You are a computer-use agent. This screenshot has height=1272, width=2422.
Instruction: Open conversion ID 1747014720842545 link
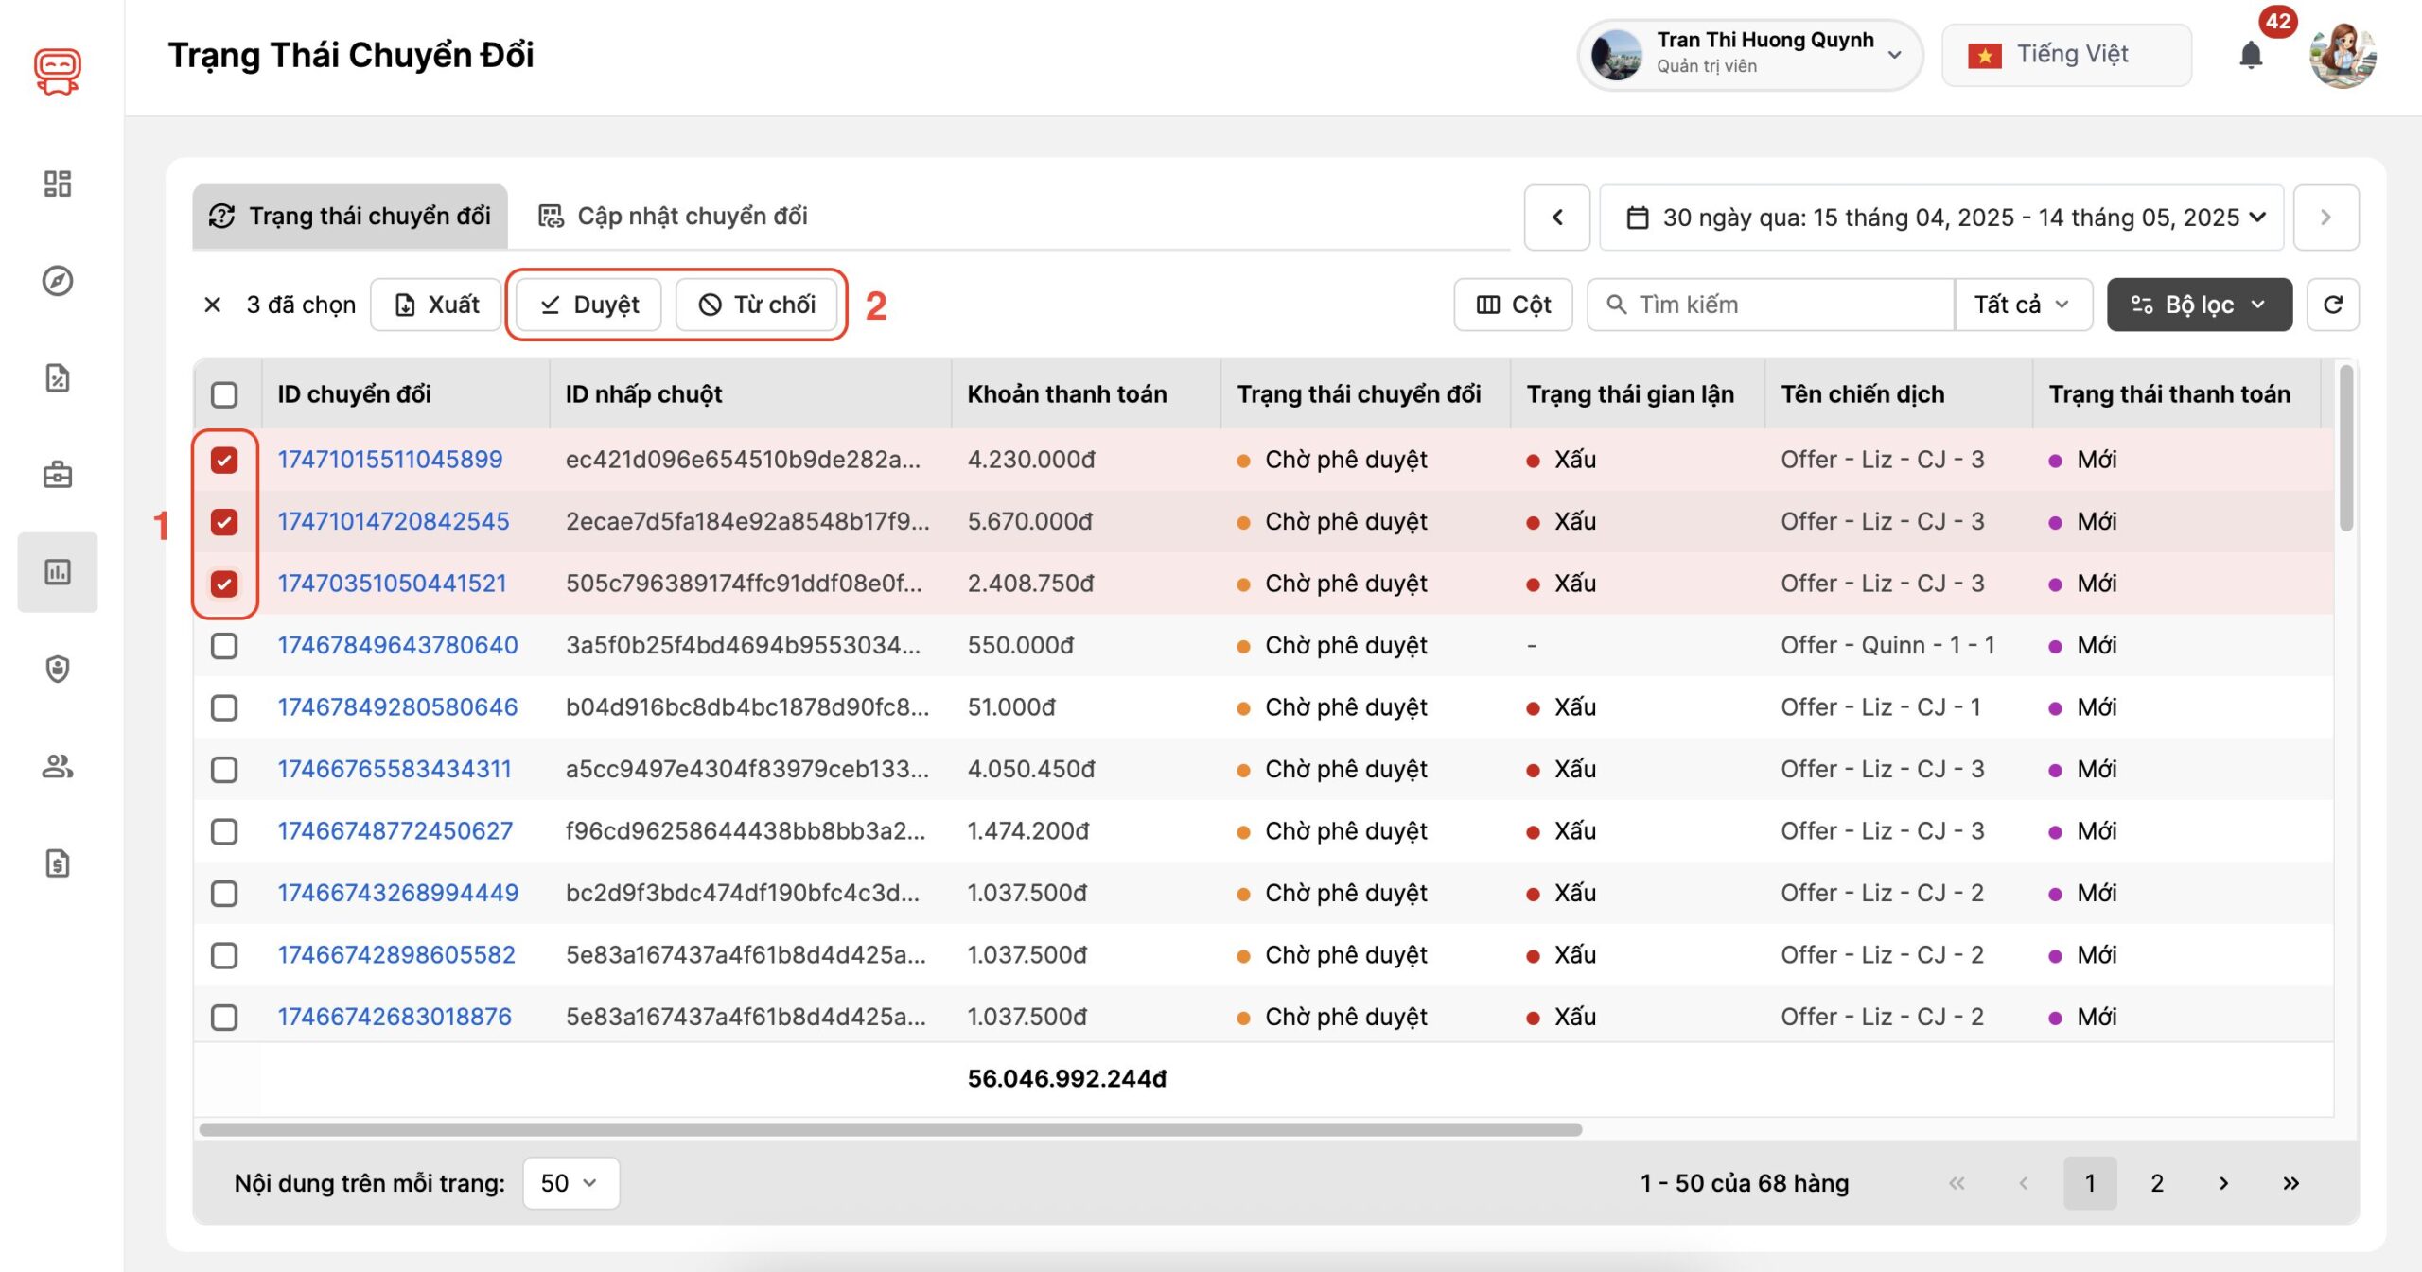(393, 521)
